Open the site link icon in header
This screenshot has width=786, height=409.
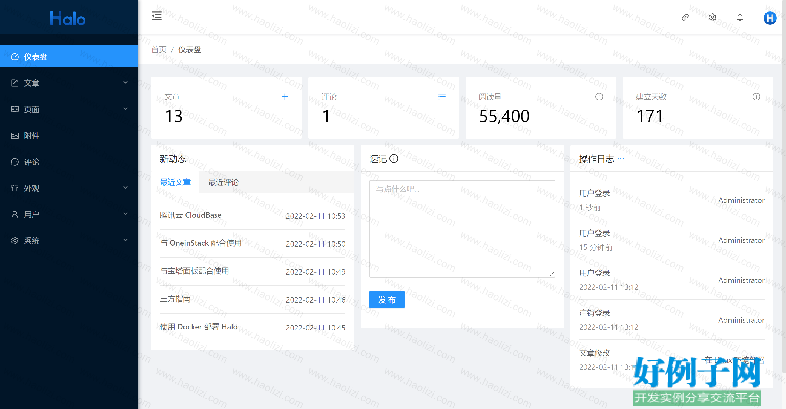[685, 18]
